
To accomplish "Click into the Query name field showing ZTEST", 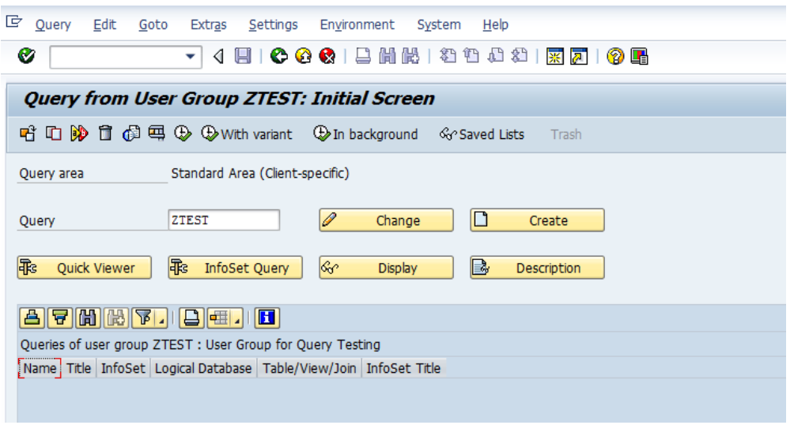I will pyautogui.click(x=224, y=220).
